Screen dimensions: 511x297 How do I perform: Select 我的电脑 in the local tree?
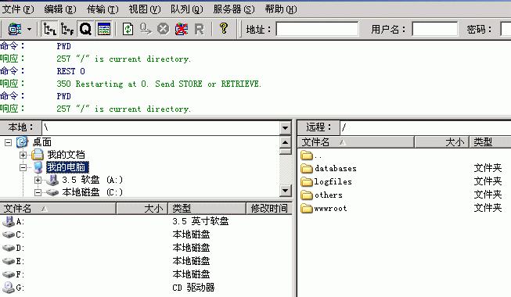pyautogui.click(x=67, y=167)
